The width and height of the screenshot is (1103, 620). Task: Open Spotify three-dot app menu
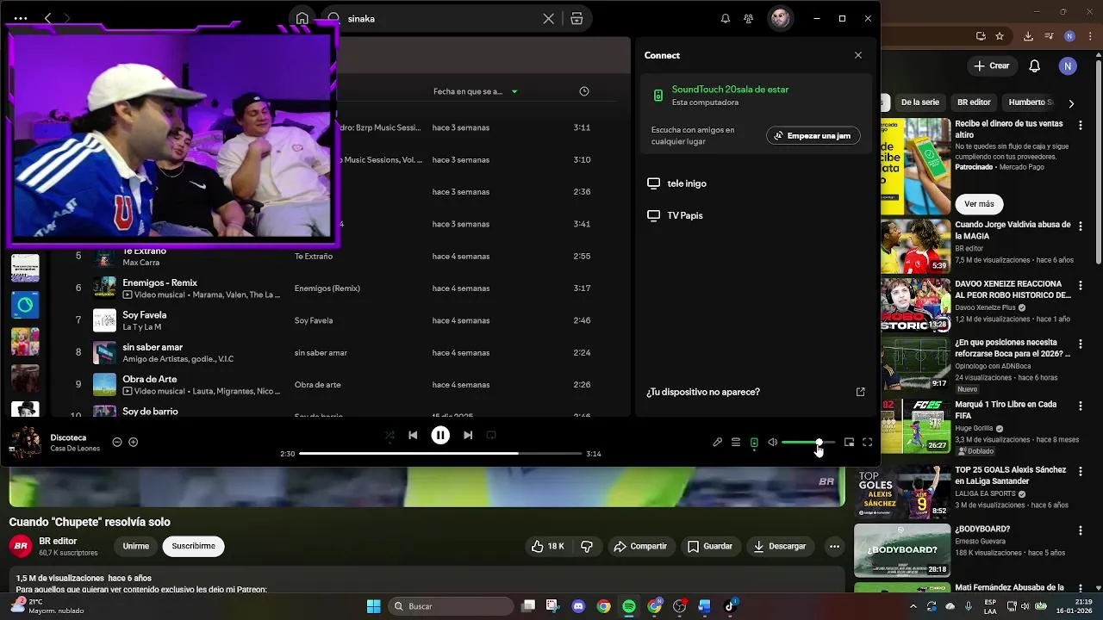click(x=21, y=18)
